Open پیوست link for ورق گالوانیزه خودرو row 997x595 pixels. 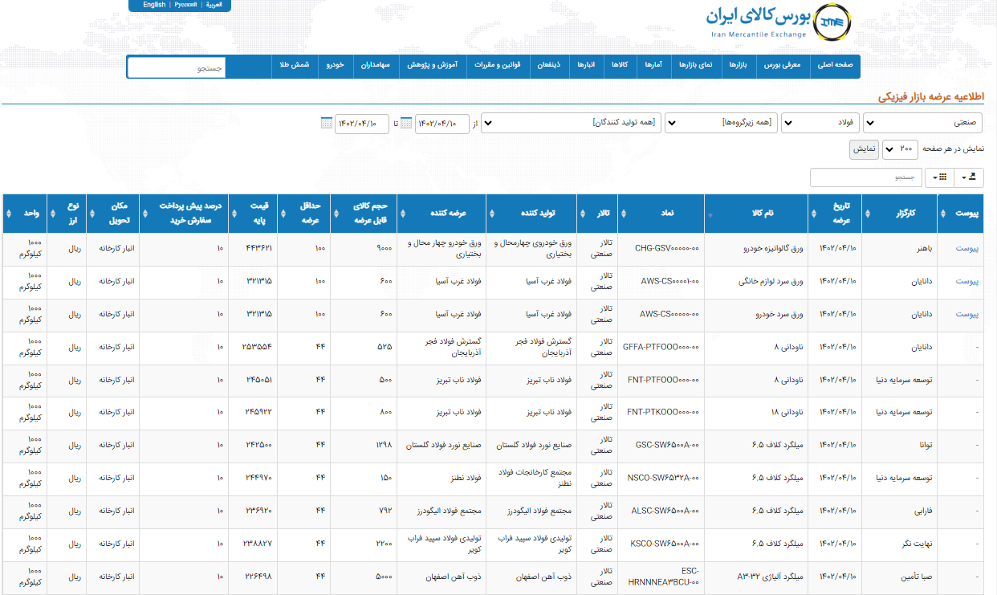[966, 249]
